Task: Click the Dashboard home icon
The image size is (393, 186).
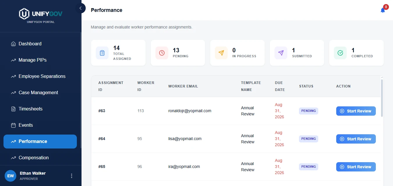Action: tap(13, 44)
